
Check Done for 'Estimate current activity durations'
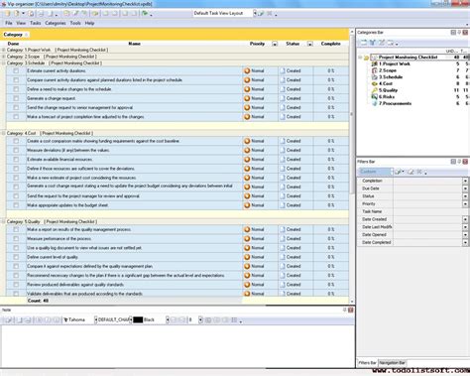click(x=16, y=70)
